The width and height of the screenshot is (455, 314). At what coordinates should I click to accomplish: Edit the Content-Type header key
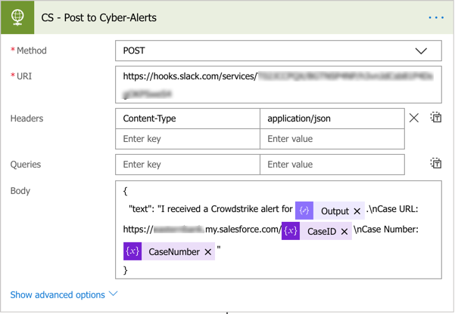tap(188, 119)
